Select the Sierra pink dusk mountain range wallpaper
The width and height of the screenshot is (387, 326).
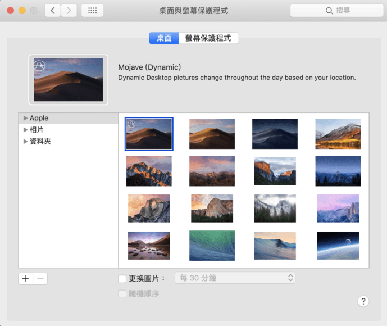click(x=212, y=171)
